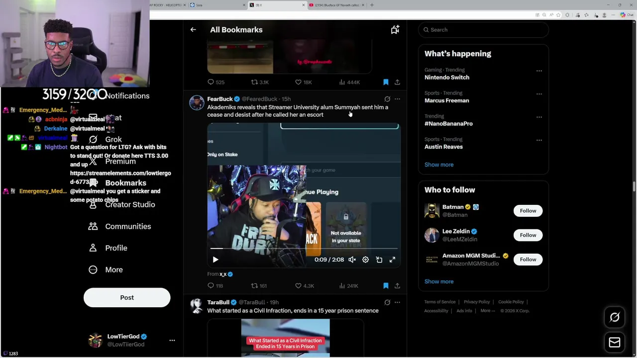Remove bookmark on FearBuck post
Screen dimensions: 637x358
(386, 286)
